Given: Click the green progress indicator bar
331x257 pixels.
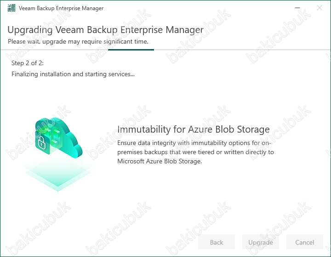Looking at the screenshot, I should [x=131, y=50].
